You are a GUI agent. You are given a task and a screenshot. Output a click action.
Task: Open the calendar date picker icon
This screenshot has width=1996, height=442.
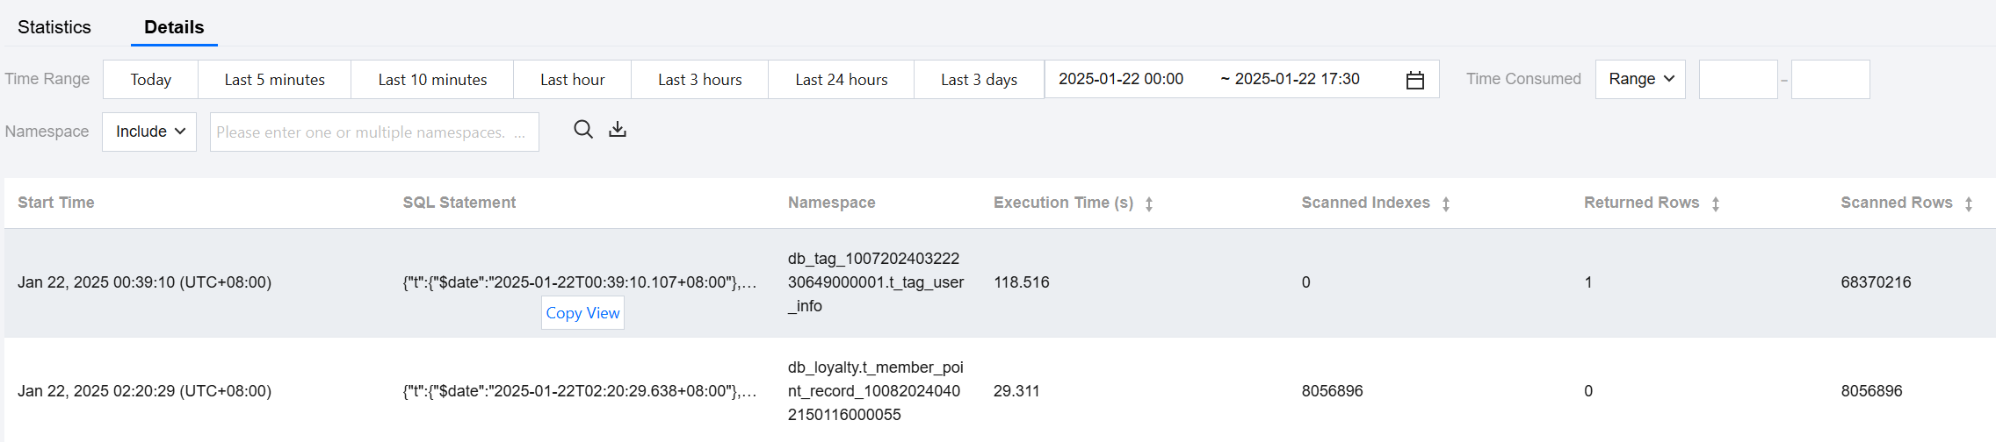point(1414,80)
